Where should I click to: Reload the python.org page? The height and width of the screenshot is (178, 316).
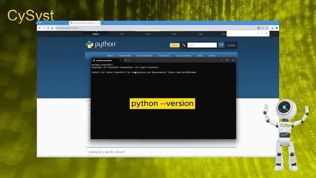click(48, 28)
